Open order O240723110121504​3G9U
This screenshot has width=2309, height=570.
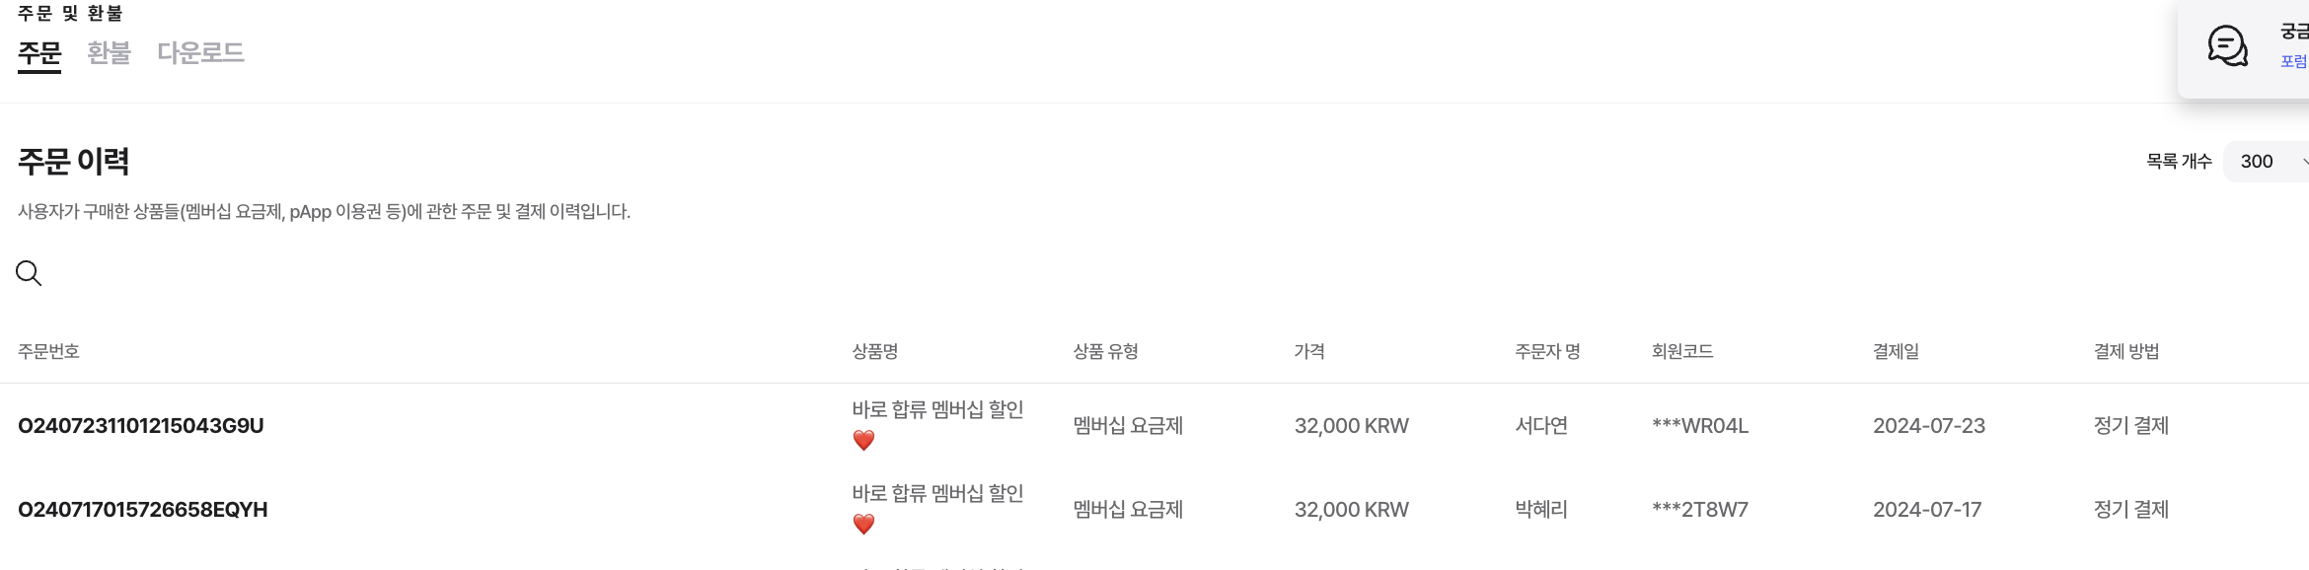141,426
